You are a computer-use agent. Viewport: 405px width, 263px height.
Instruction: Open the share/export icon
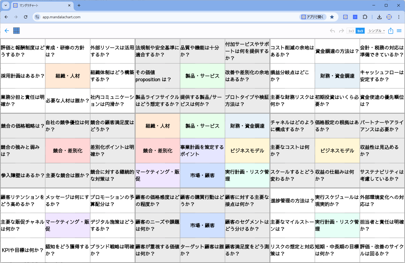pyautogui.click(x=391, y=31)
